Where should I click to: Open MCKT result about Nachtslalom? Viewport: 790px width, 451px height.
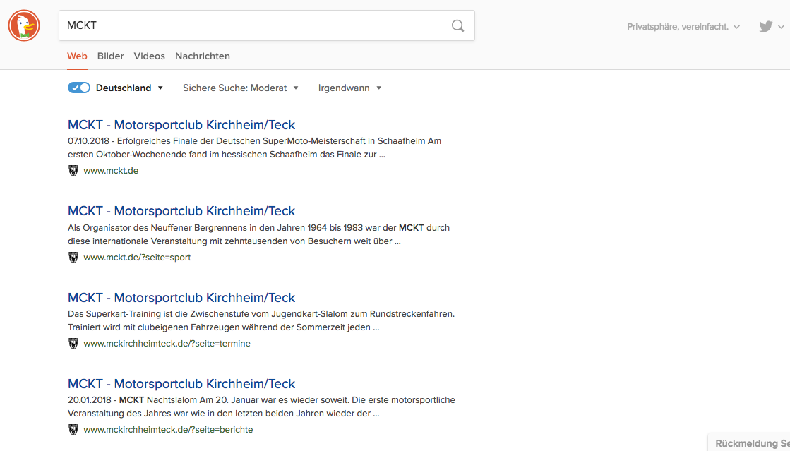click(x=181, y=383)
